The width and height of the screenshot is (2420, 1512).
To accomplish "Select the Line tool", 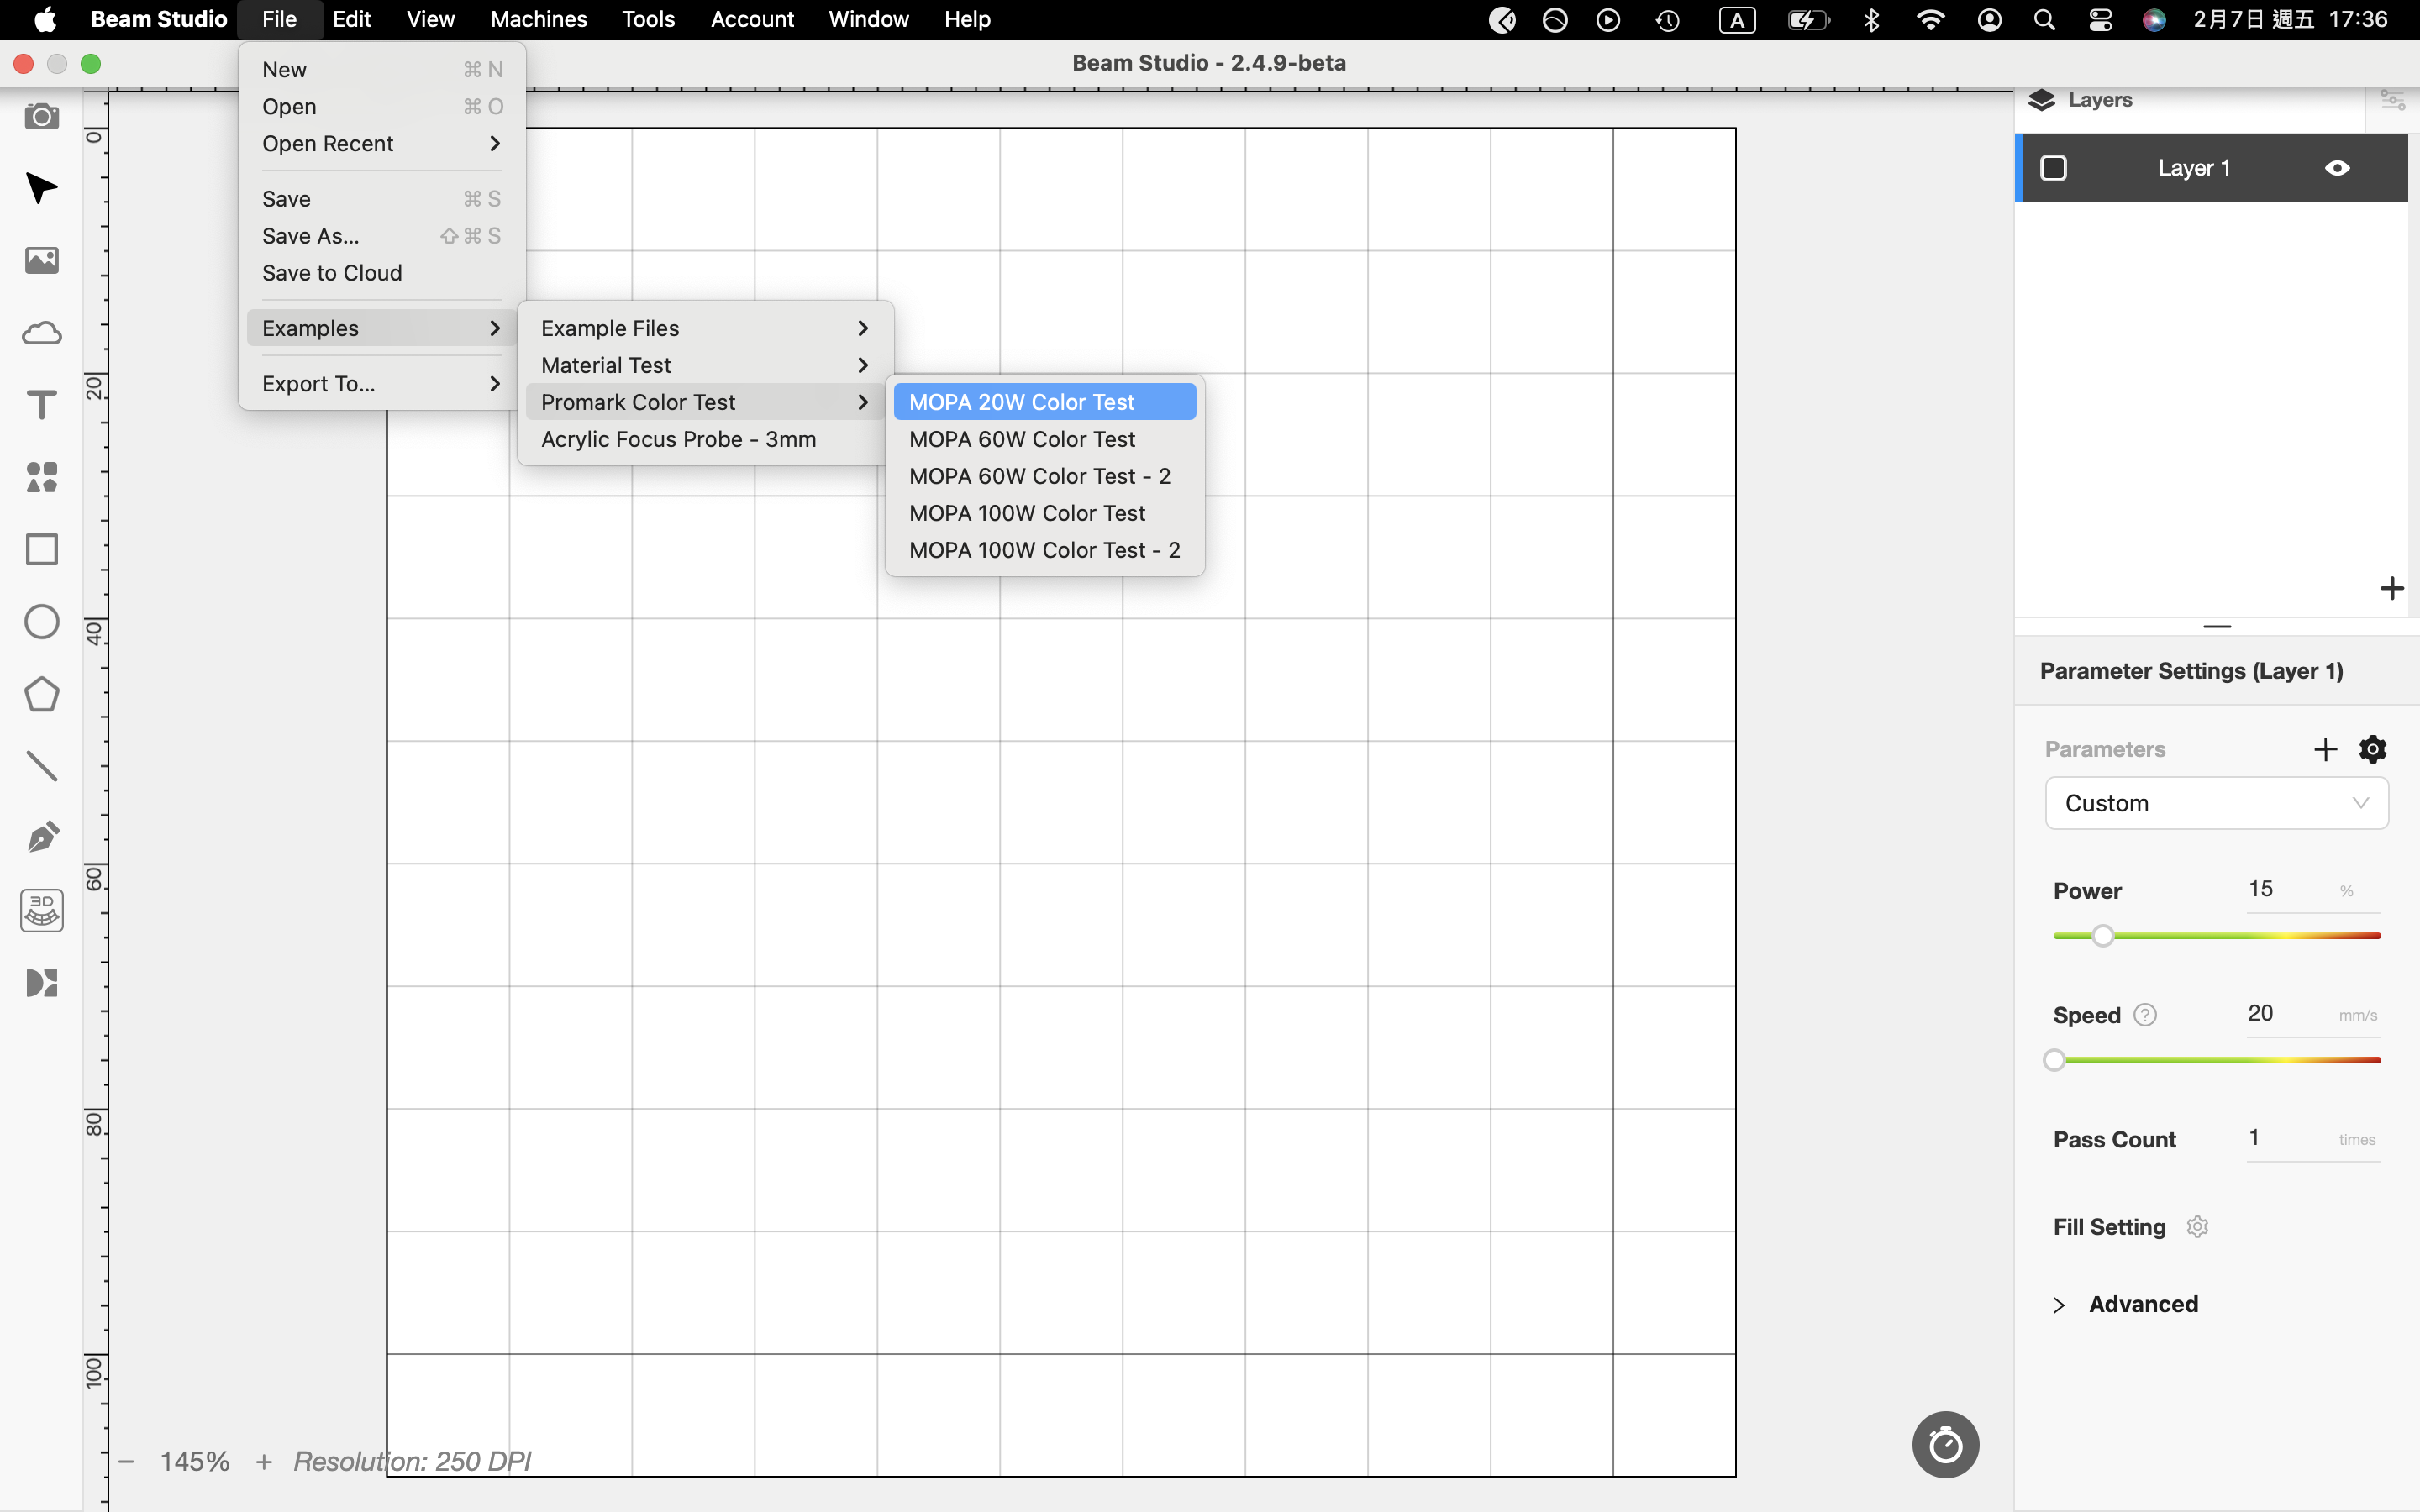I will tap(41, 766).
